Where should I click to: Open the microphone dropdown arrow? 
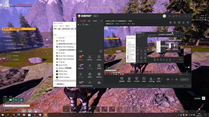tap(154, 79)
